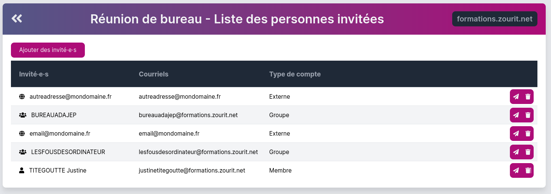Delete invitee autreadresse@mondomaine.fr
Screen dimensions: 551x194
point(528,96)
